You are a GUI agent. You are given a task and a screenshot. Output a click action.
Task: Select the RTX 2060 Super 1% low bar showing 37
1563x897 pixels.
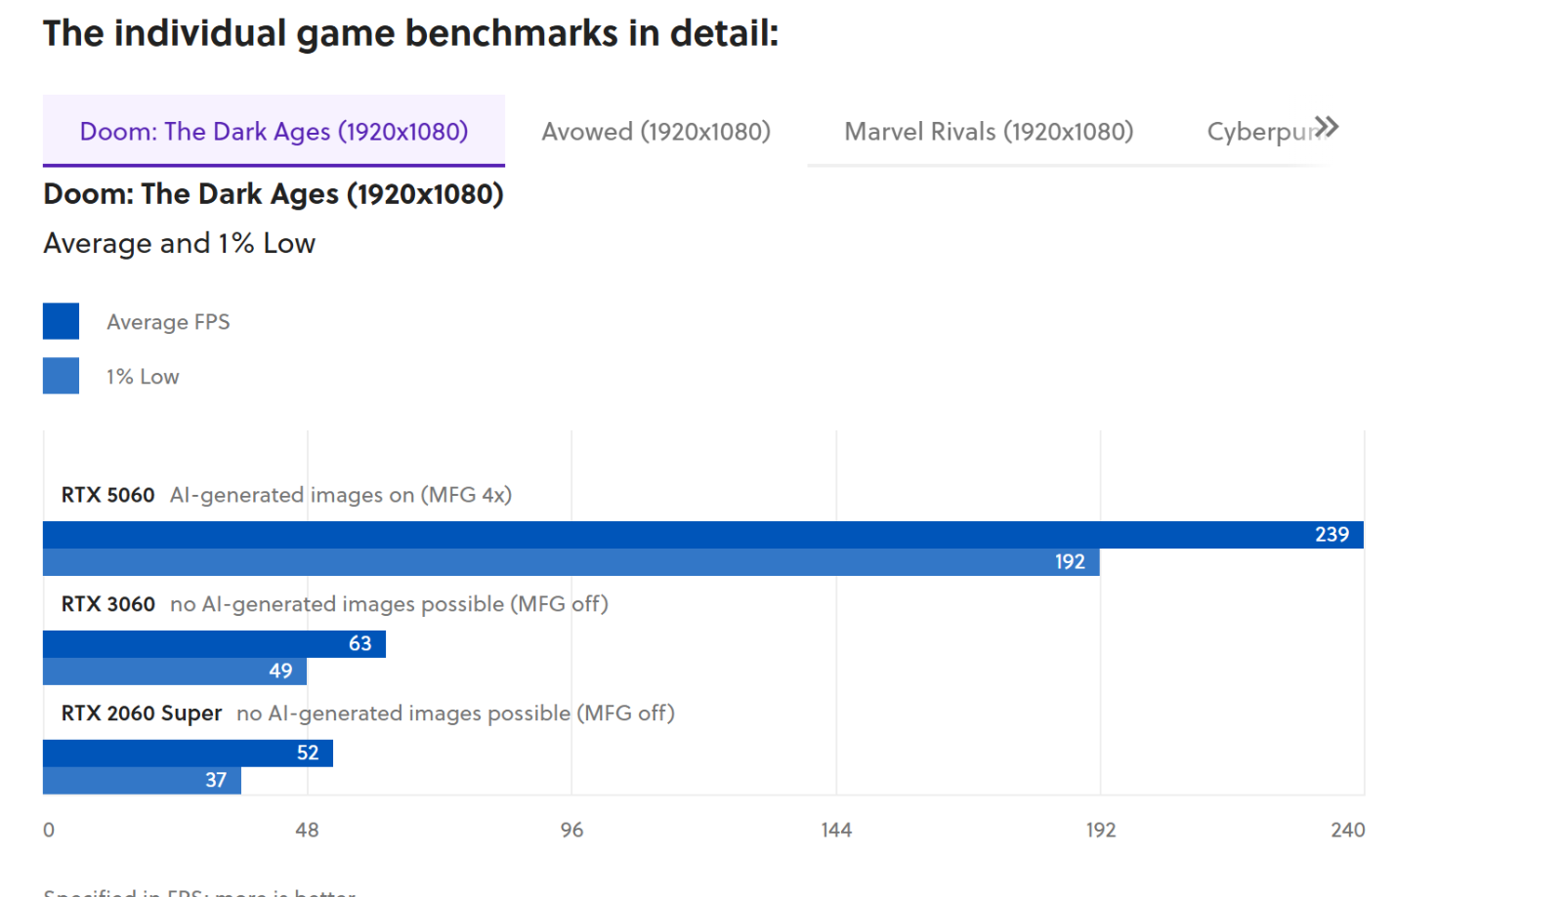[x=142, y=781]
